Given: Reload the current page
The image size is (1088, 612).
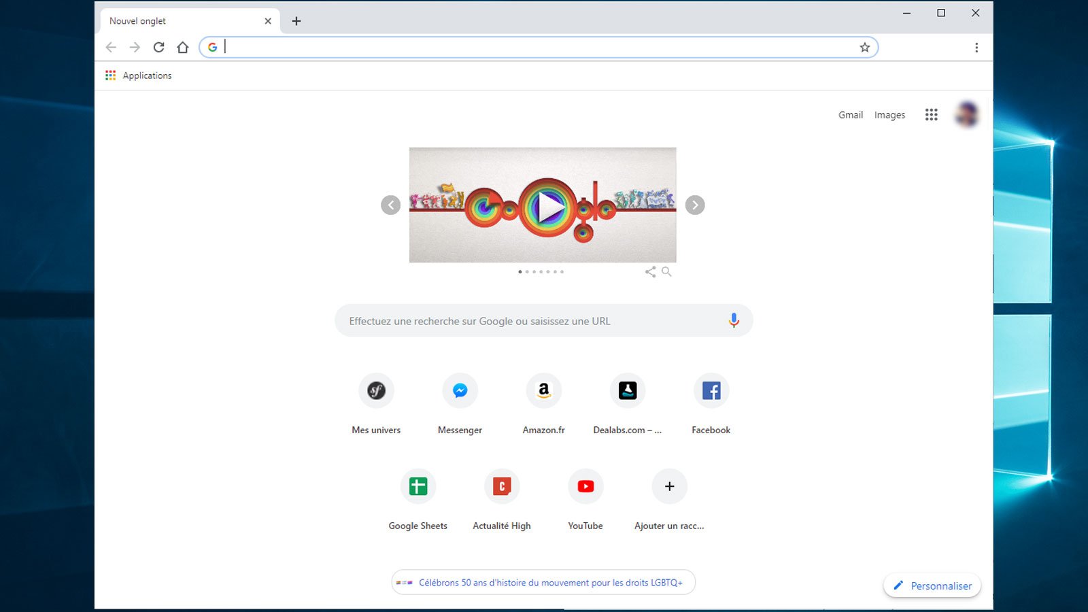Looking at the screenshot, I should point(158,47).
